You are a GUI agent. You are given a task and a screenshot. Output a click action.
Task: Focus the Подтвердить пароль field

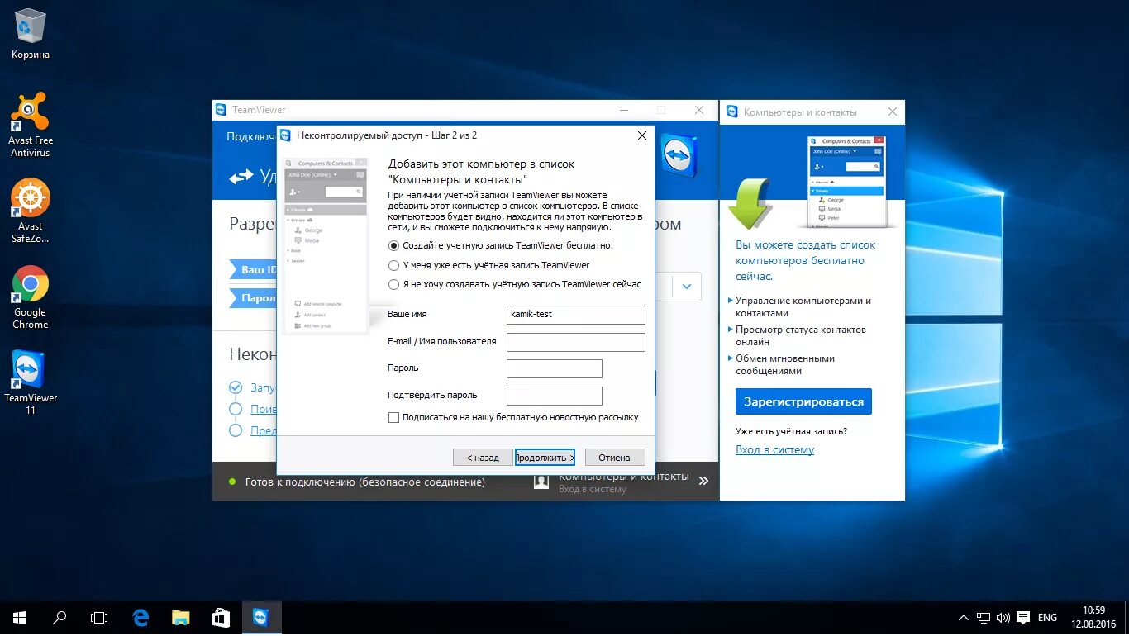[554, 396]
